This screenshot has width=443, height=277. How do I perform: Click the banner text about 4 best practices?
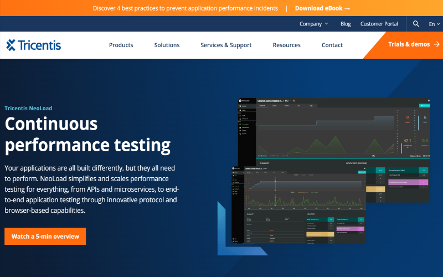(186, 8)
